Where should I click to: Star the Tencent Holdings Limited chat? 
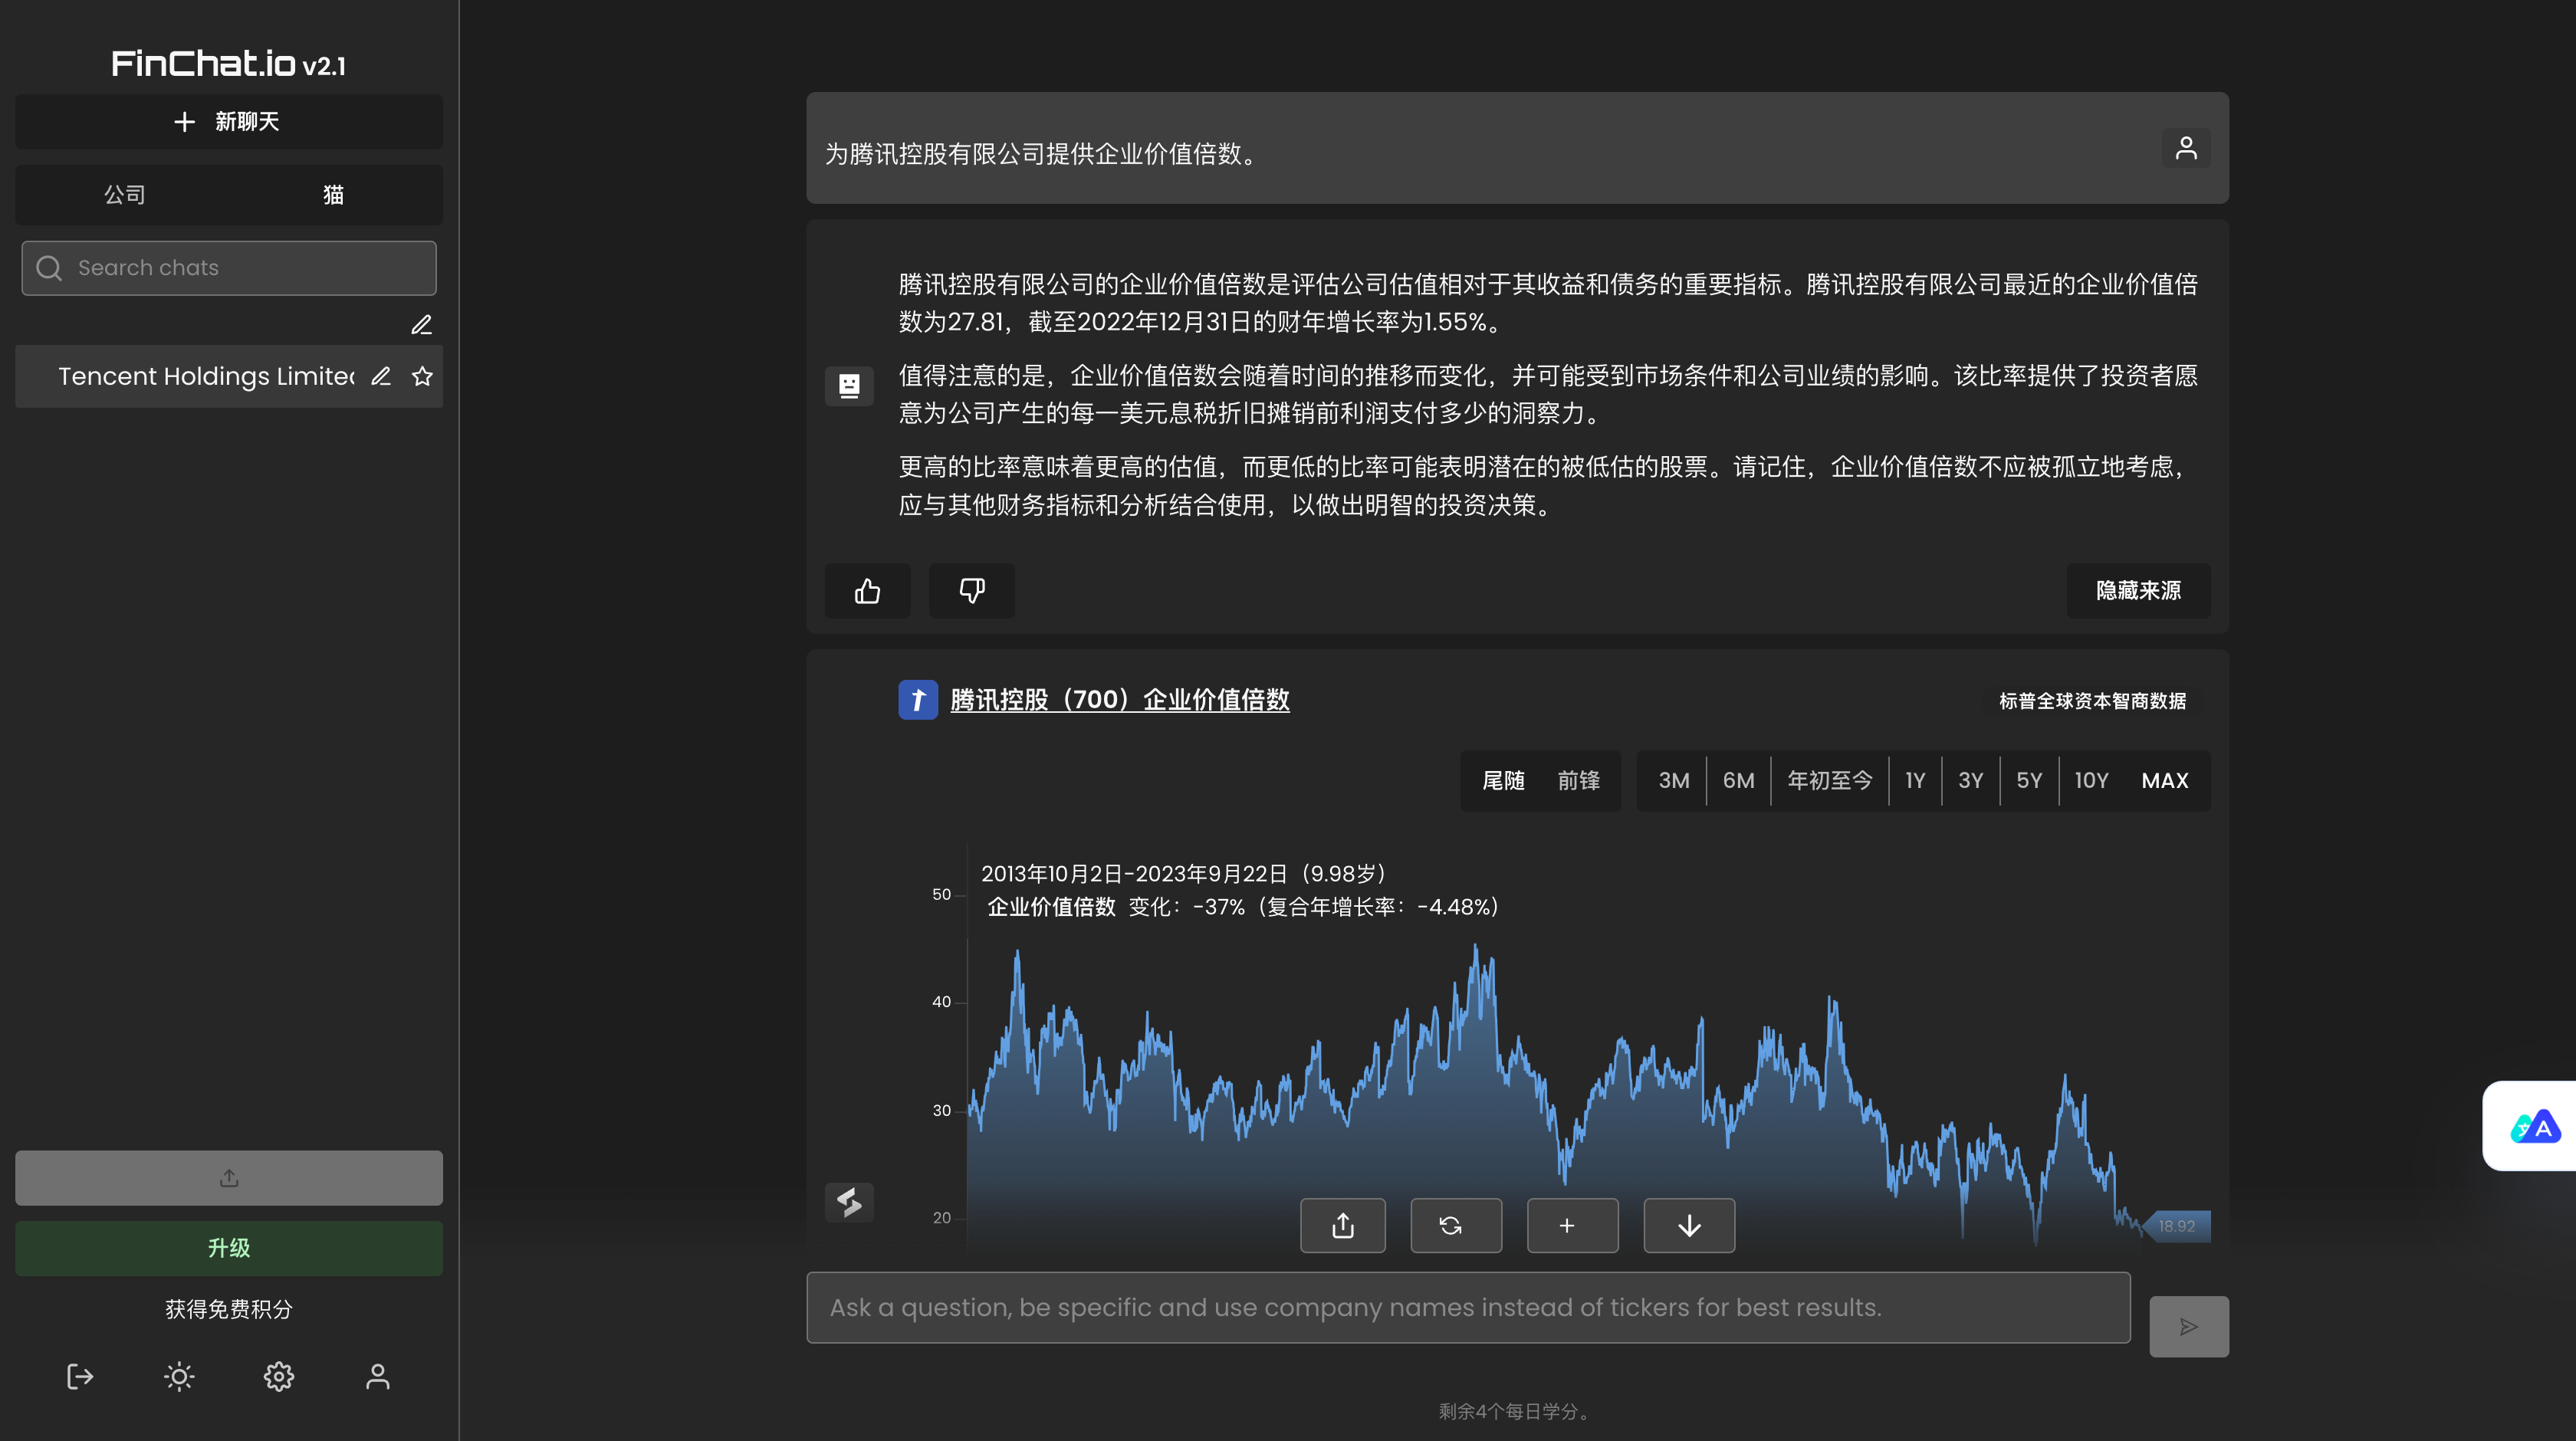(422, 376)
